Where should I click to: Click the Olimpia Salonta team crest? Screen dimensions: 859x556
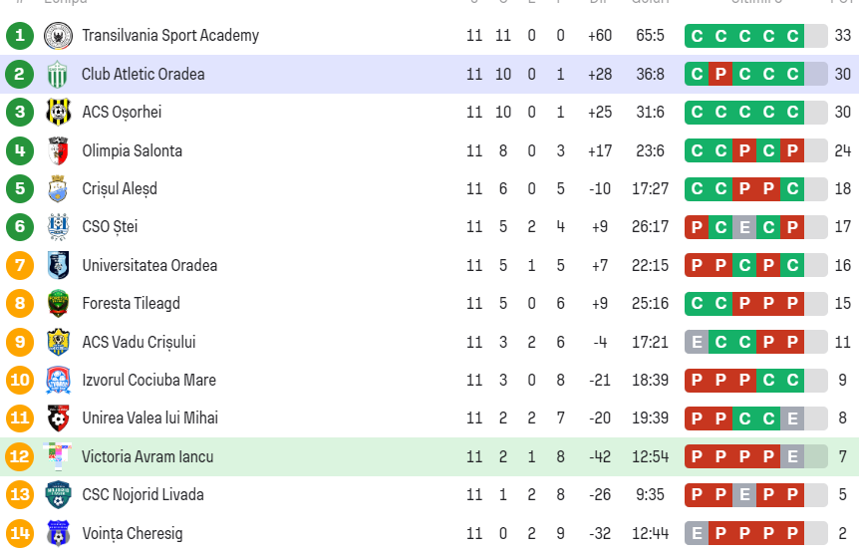pyautogui.click(x=59, y=151)
